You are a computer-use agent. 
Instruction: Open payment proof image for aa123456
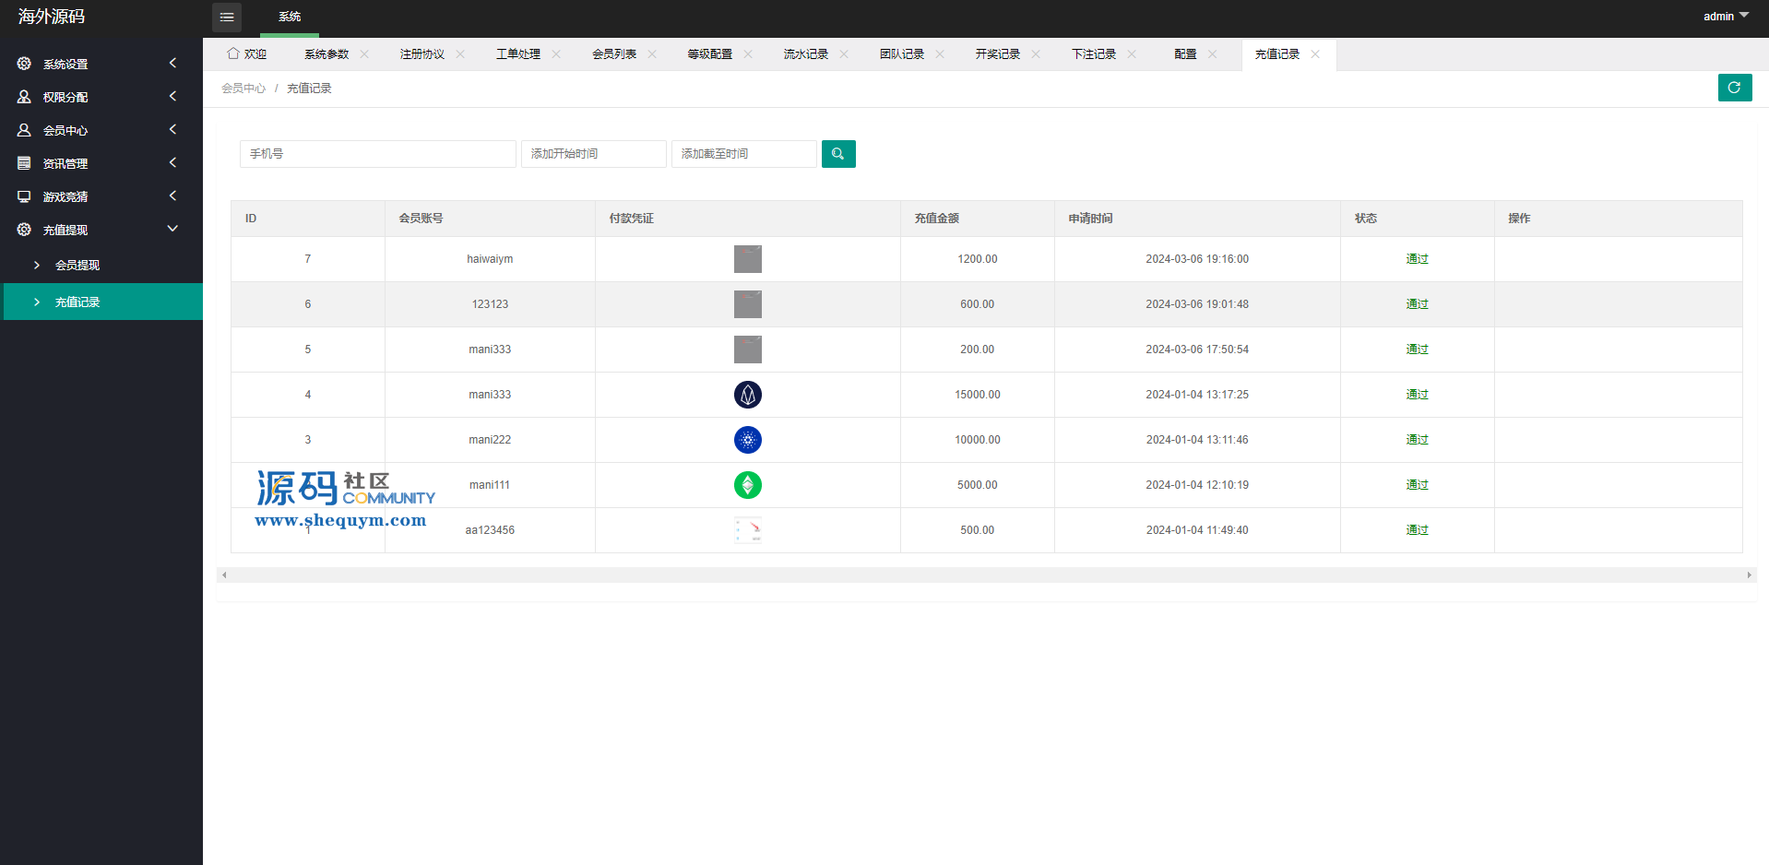click(748, 530)
